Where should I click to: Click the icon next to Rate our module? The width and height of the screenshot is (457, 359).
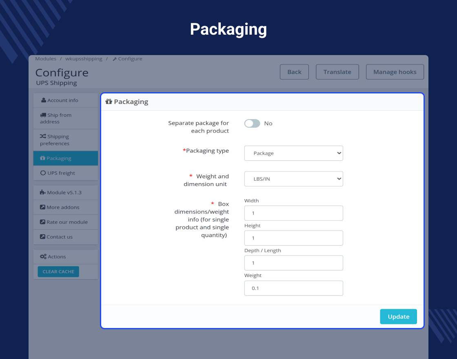tap(42, 222)
